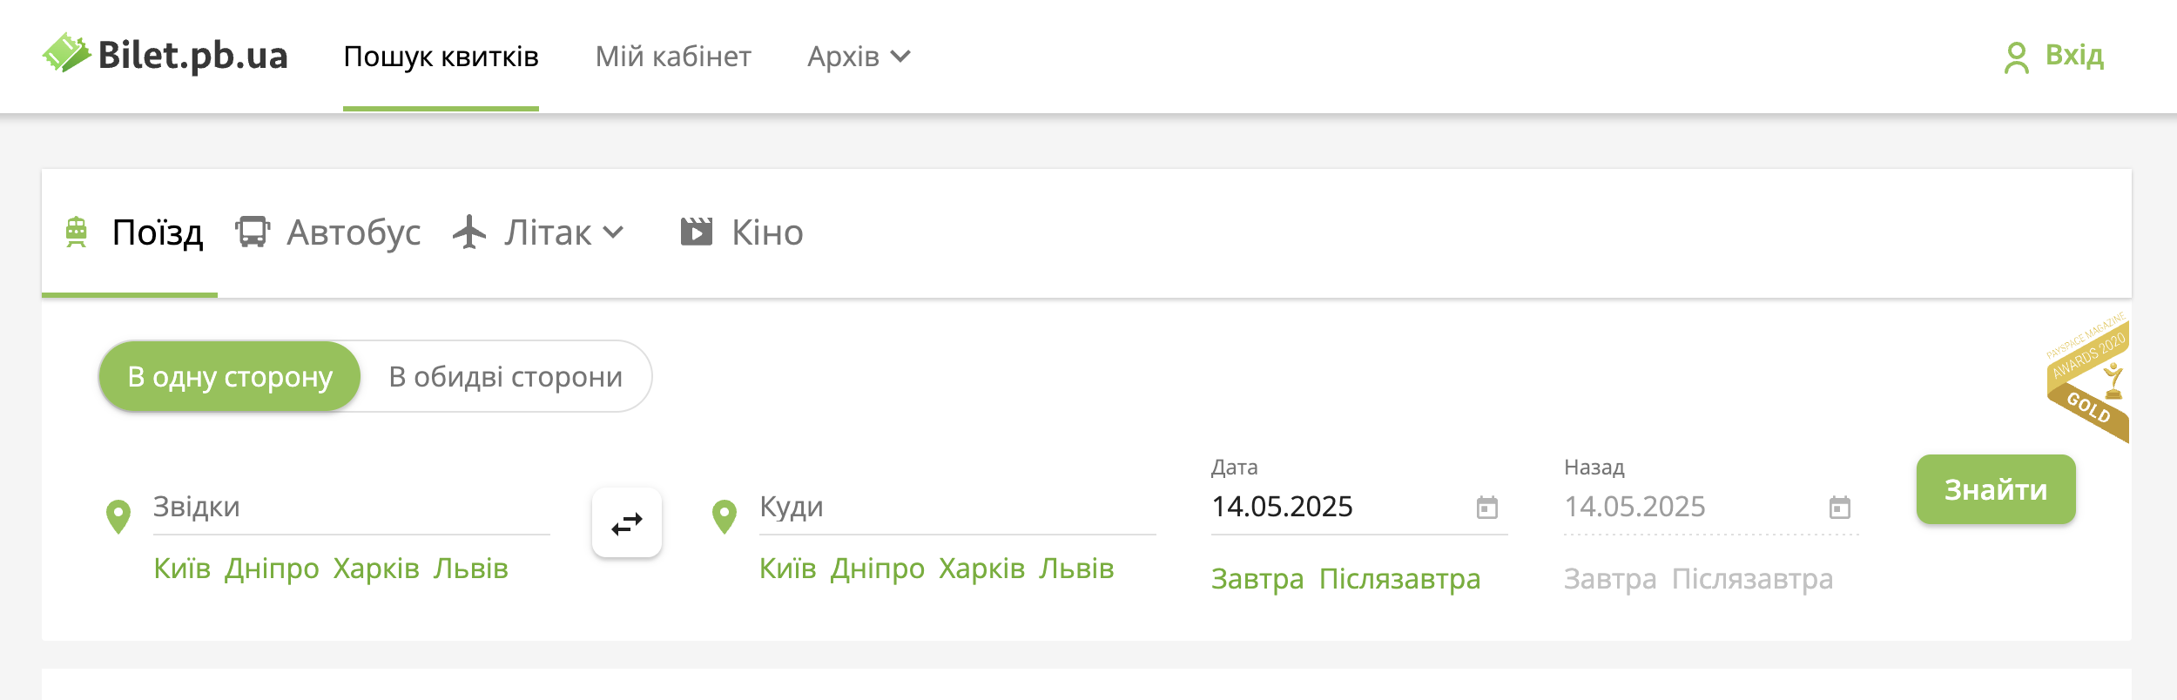2177x700 pixels.
Task: Switch to 'В обидві сторони' round trip
Action: pos(506,376)
